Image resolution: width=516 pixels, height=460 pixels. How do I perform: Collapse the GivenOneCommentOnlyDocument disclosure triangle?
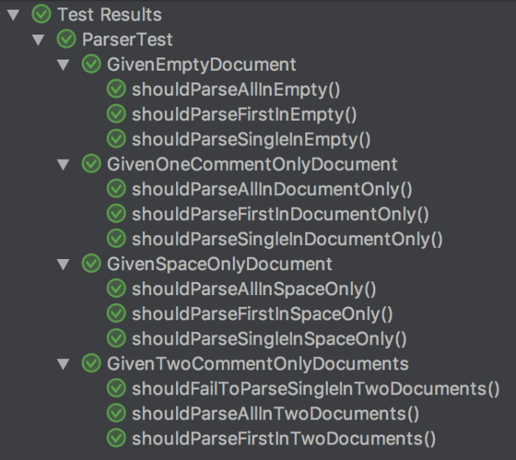pos(63,165)
